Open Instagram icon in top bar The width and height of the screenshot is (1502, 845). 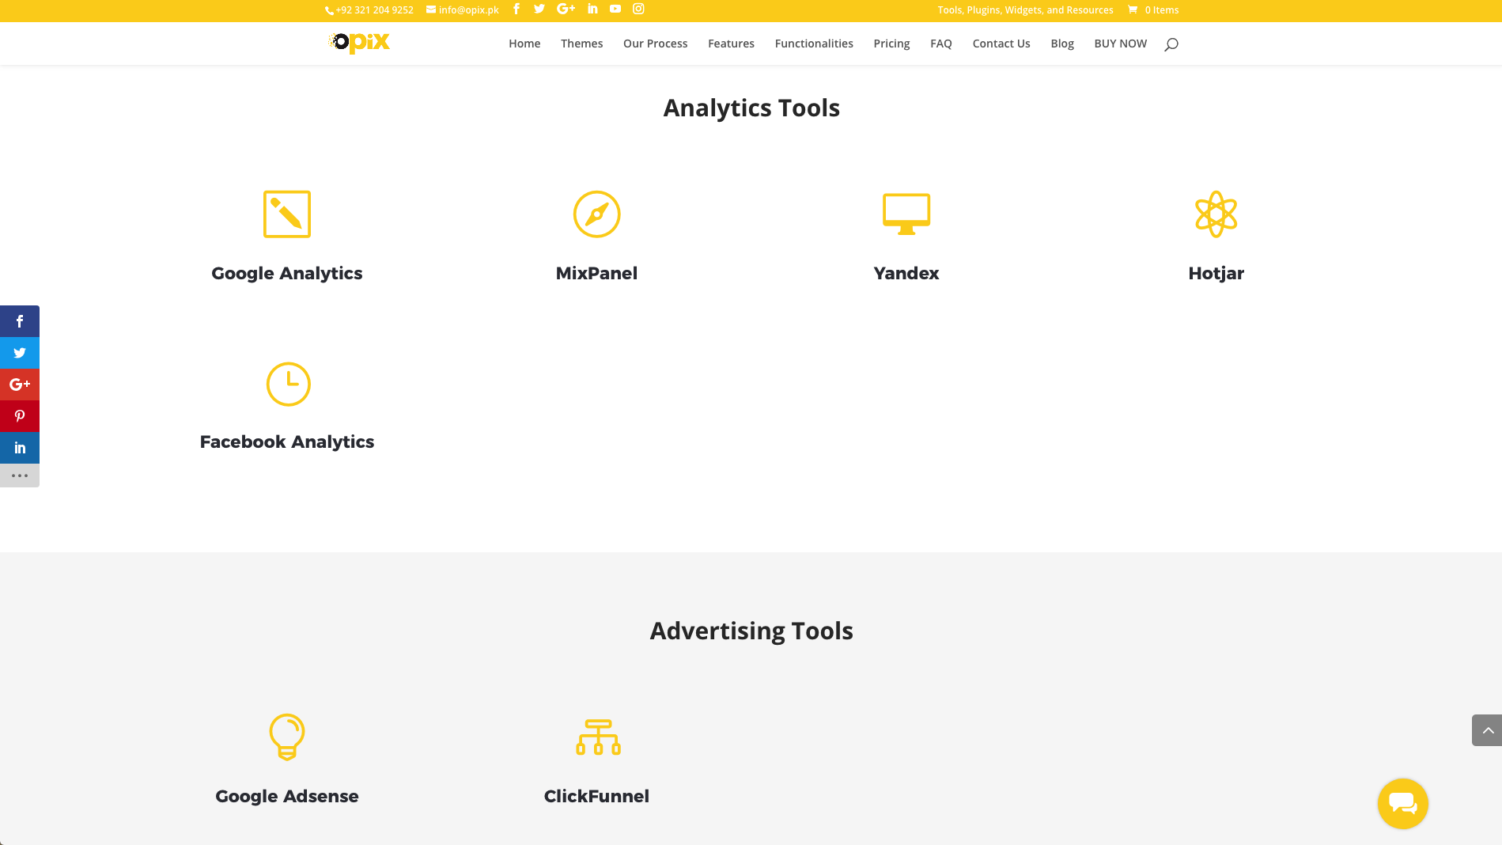coord(638,9)
